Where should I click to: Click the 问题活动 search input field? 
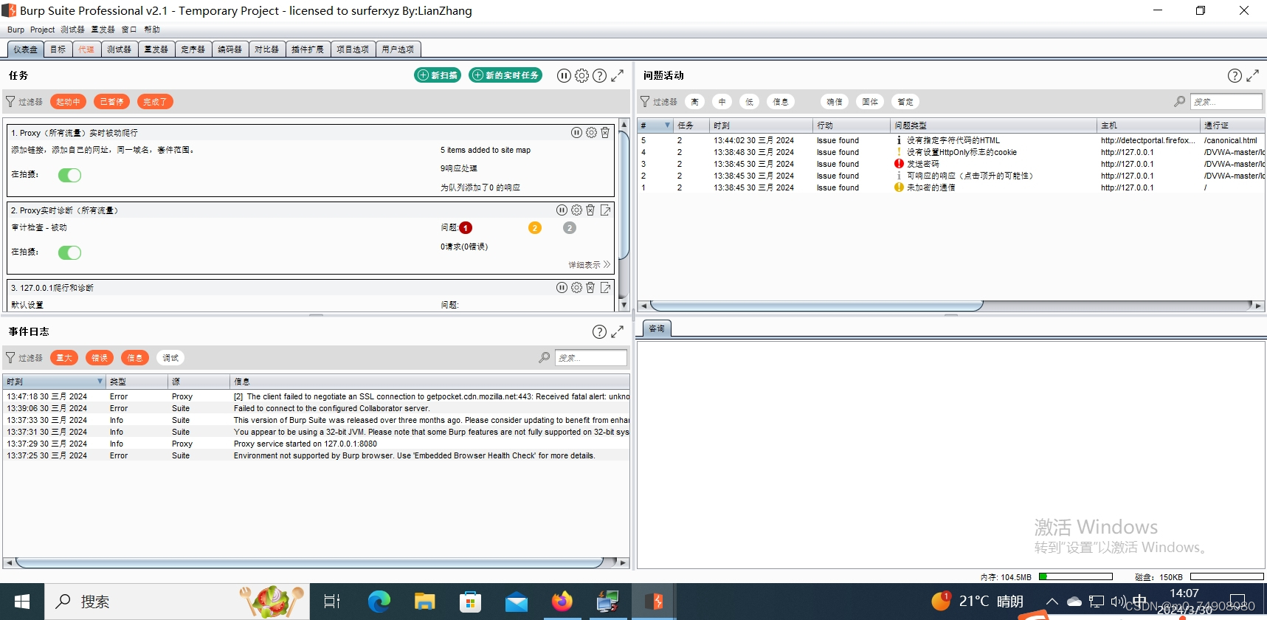1226,102
